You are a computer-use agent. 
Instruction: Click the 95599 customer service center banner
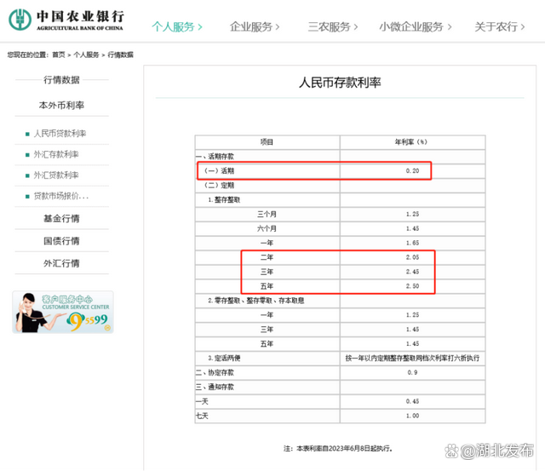(x=63, y=312)
